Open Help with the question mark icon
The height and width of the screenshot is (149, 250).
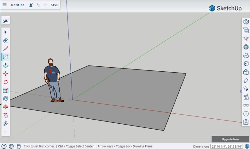pos(4,146)
